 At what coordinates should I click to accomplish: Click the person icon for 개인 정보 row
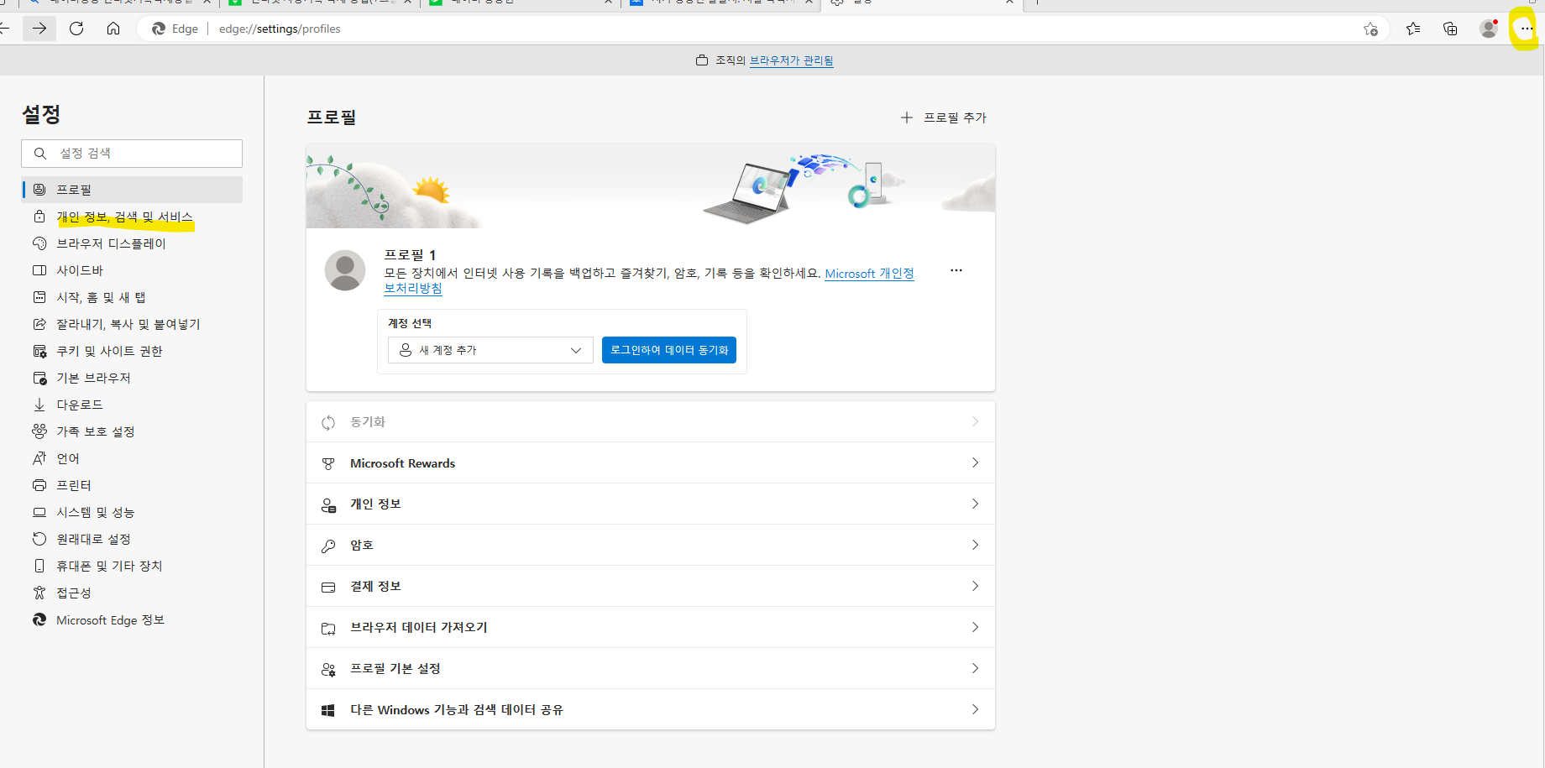pos(328,504)
